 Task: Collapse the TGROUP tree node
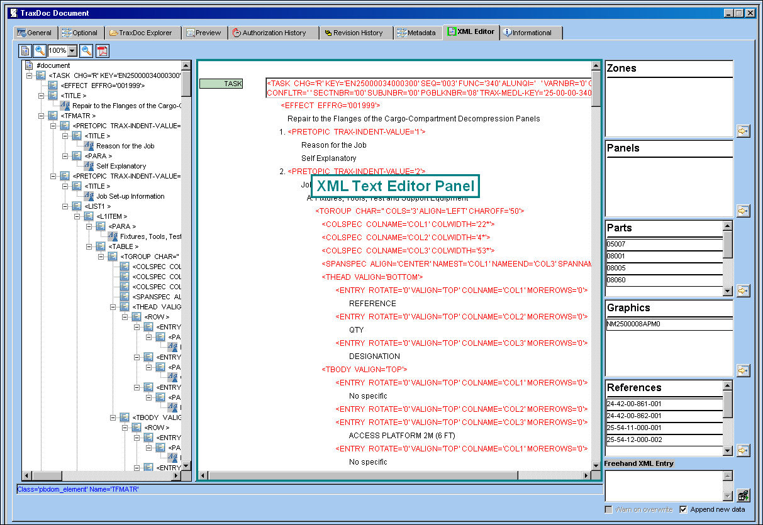pyautogui.click(x=101, y=257)
